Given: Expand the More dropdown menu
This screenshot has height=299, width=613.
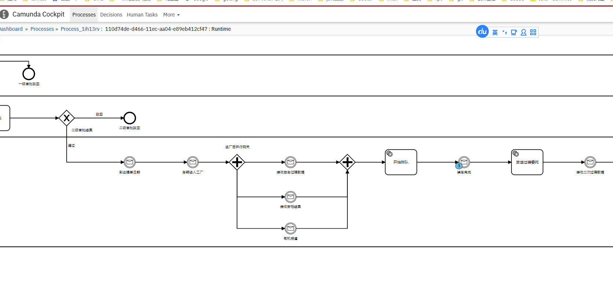Looking at the screenshot, I should [171, 15].
